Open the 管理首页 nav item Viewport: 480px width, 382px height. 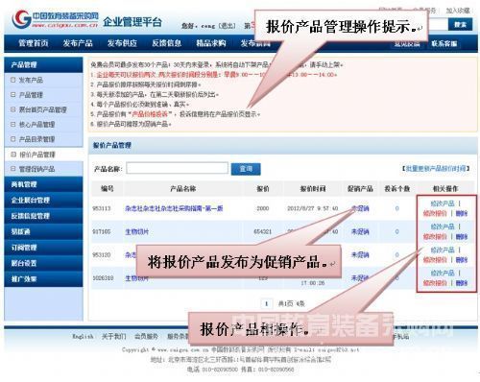[33, 43]
